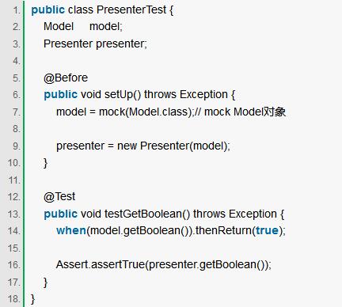Click the Model type declaration on line 2
The image size is (342, 307).
pyautogui.click(x=59, y=27)
